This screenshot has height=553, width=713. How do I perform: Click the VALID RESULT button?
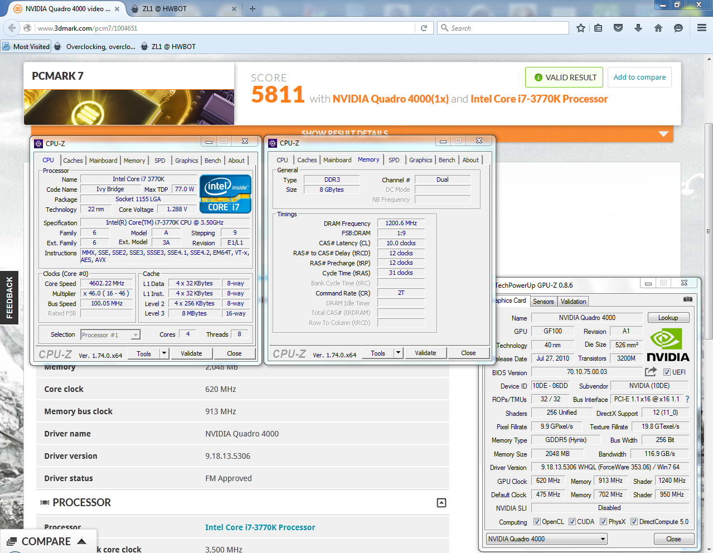click(x=564, y=77)
